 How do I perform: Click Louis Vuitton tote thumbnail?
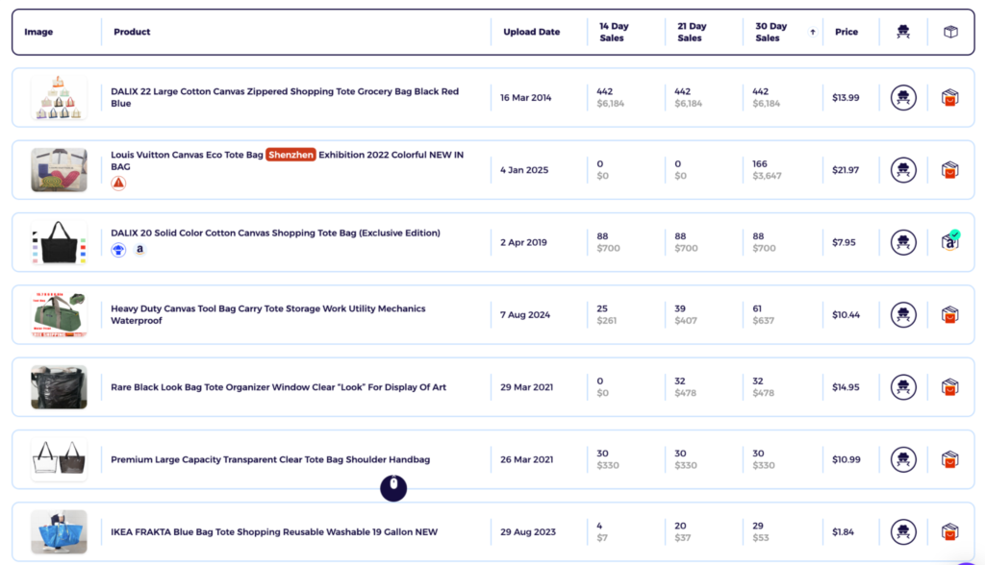pos(59,169)
